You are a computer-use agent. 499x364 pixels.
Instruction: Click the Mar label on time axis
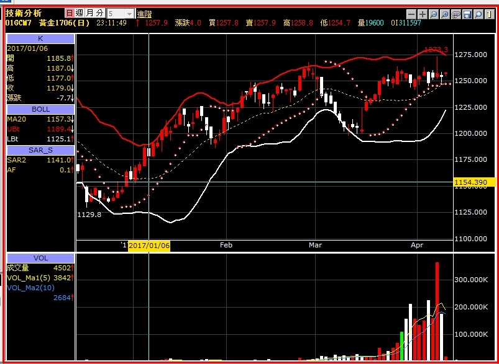(316, 245)
